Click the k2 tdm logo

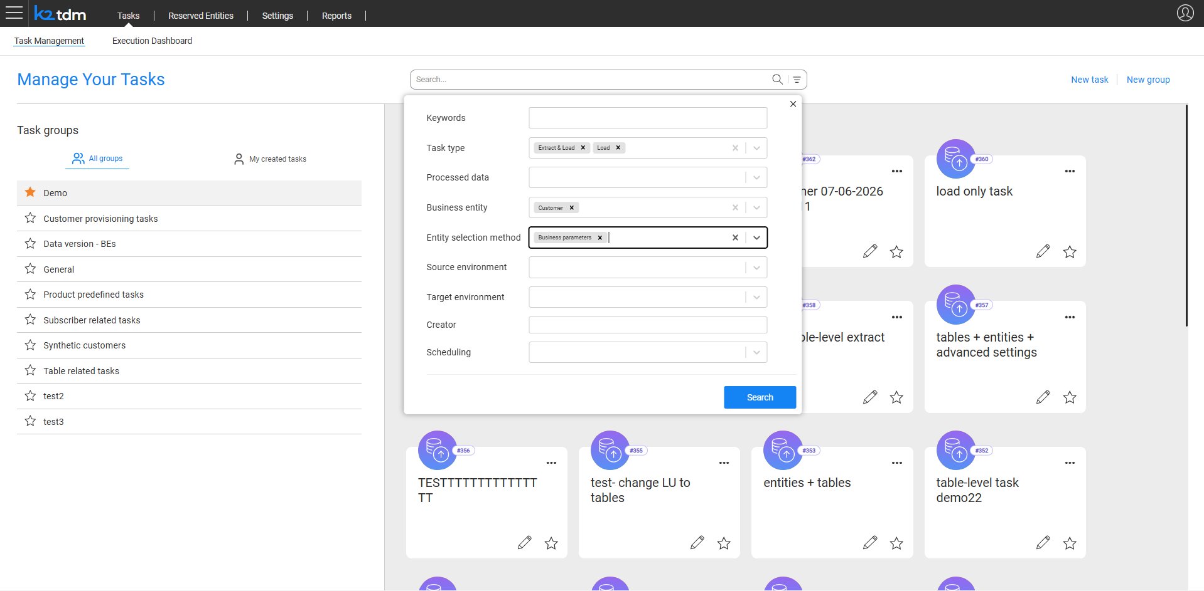[x=60, y=14]
